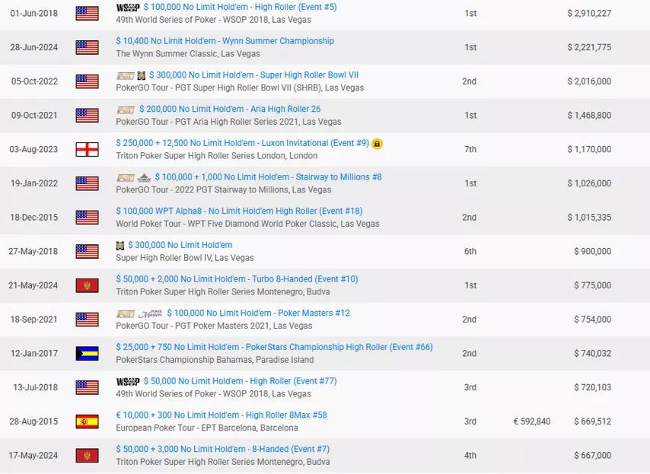Click the Bahamas flag in the 12-Jan-2017 row

click(87, 354)
